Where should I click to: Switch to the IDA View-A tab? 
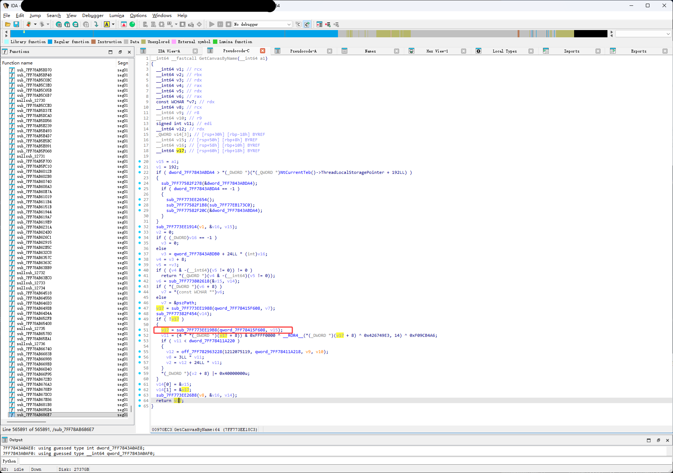coord(169,51)
